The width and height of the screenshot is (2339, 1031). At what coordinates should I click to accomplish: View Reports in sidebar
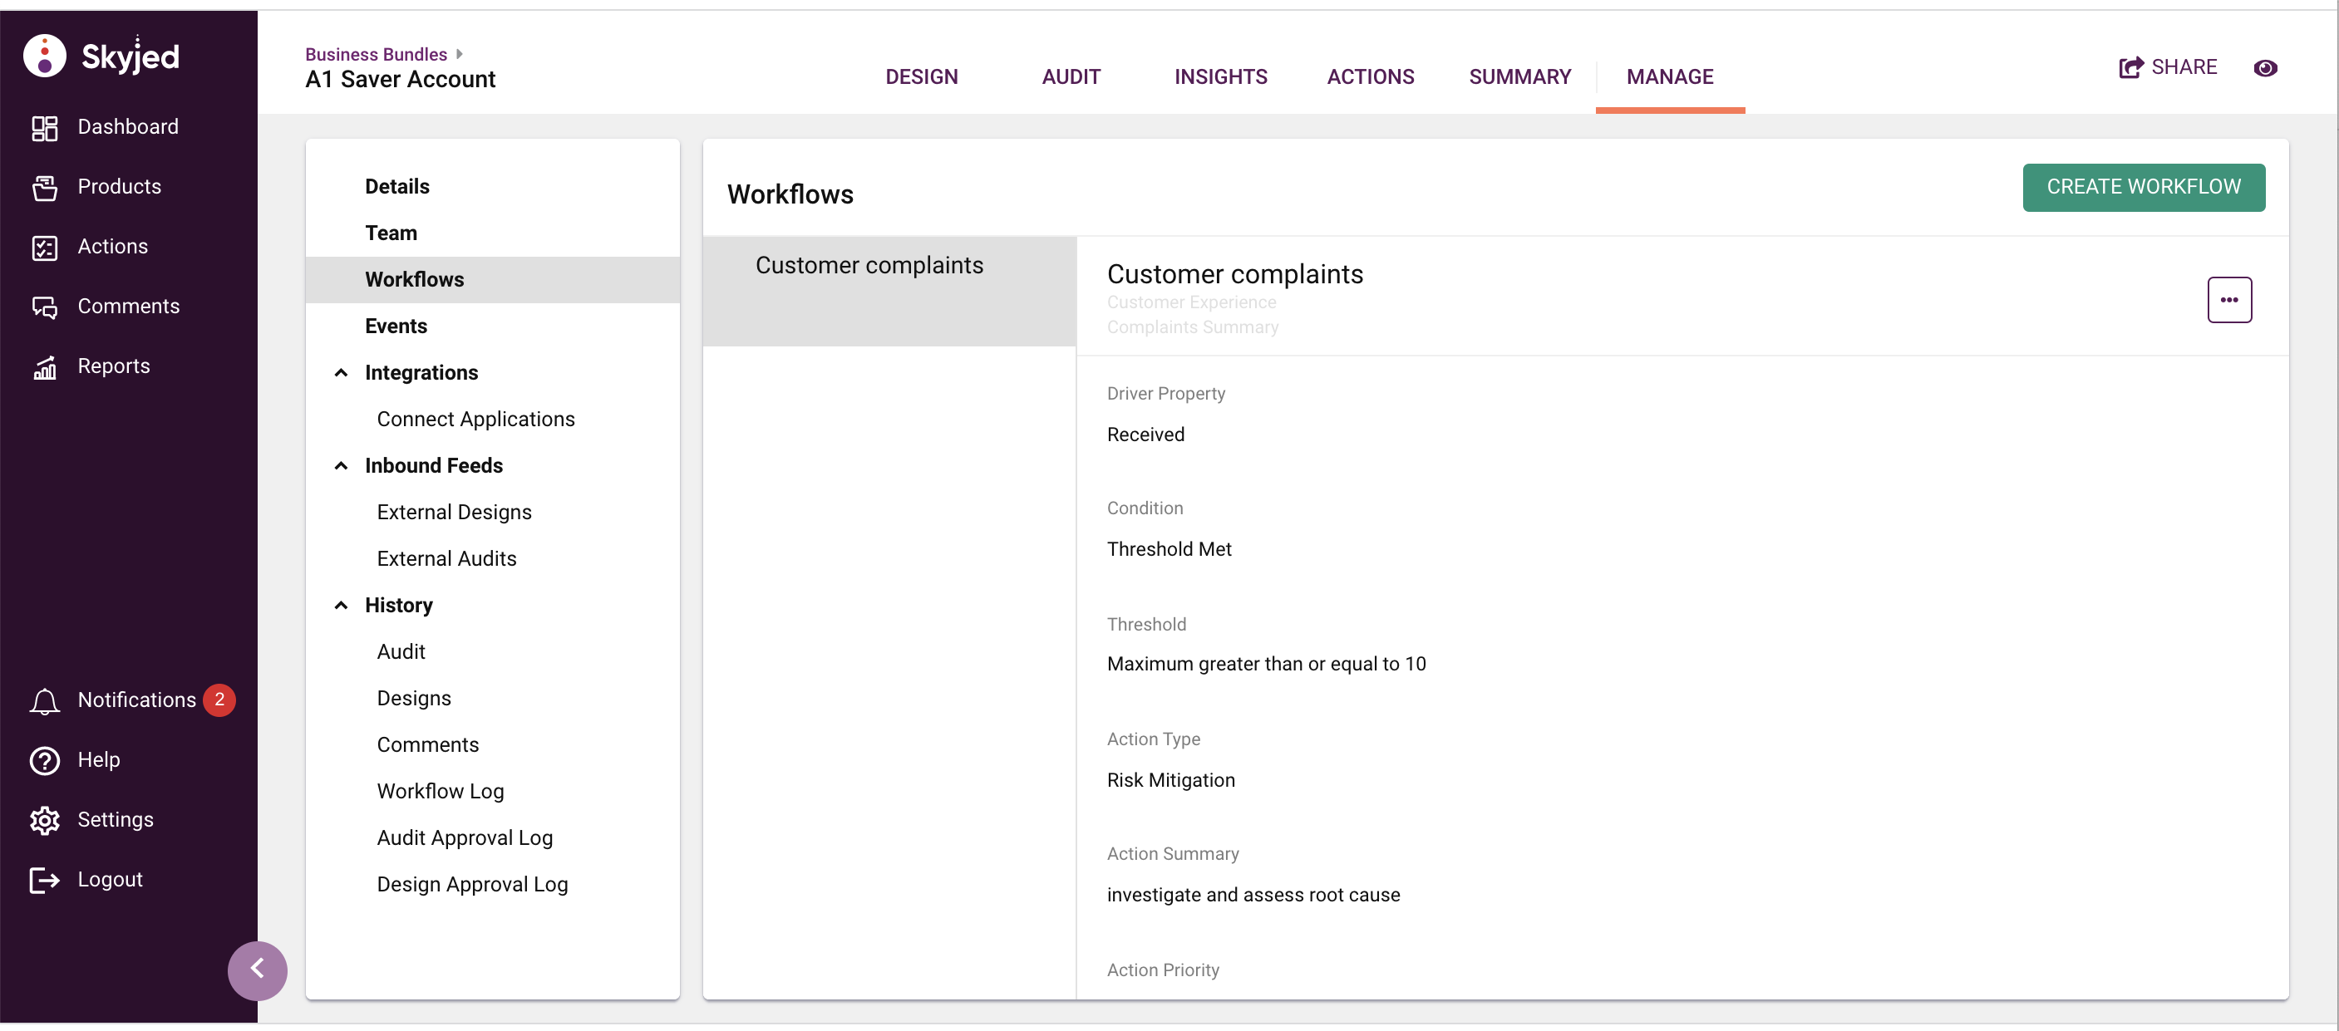tap(113, 364)
